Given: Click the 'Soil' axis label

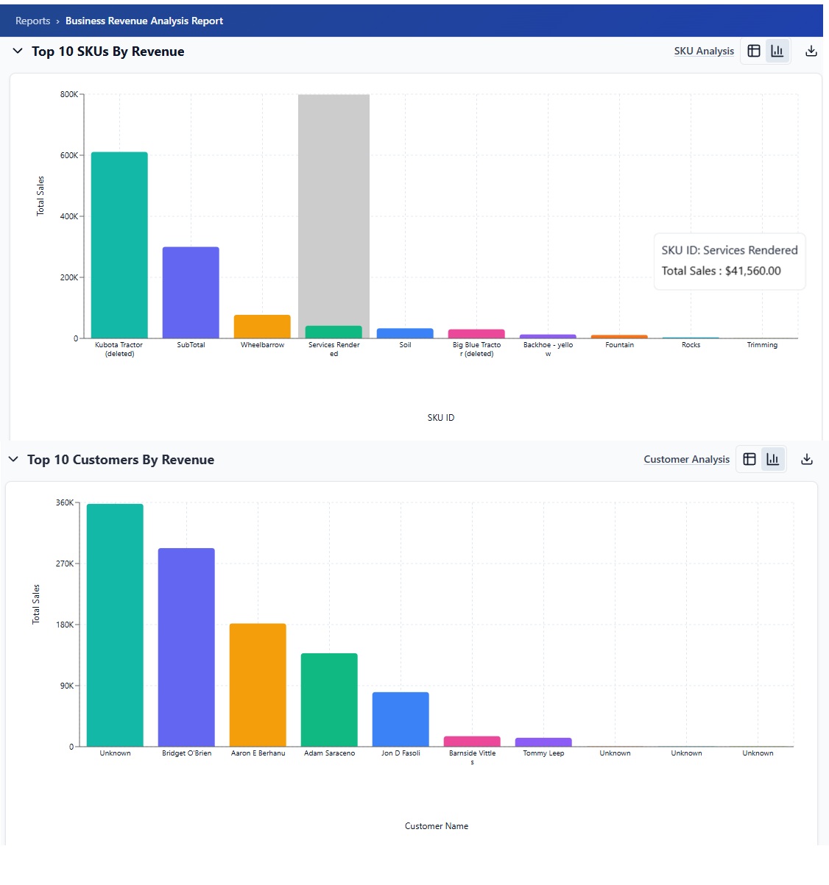Looking at the screenshot, I should pos(405,345).
